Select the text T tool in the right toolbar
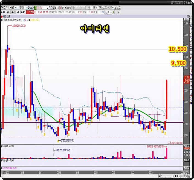This screenshot has height=180, width=194. pos(191,91)
